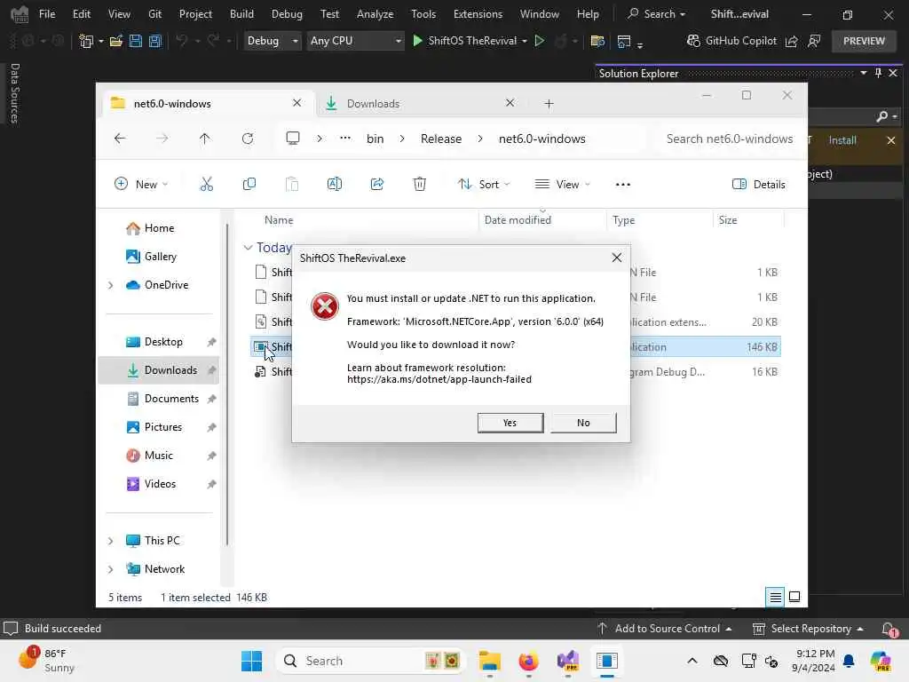Select Desktop in Explorer navigation pane

(163, 342)
